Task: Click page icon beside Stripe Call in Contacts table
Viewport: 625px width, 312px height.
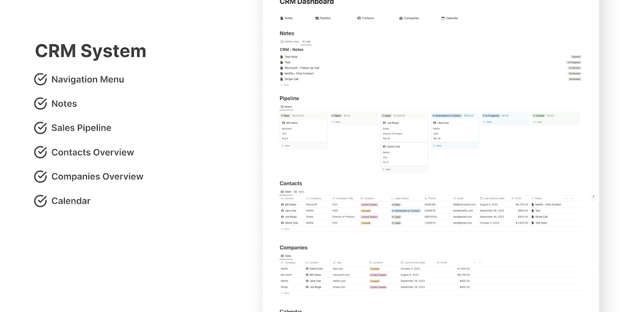Action: coord(532,217)
